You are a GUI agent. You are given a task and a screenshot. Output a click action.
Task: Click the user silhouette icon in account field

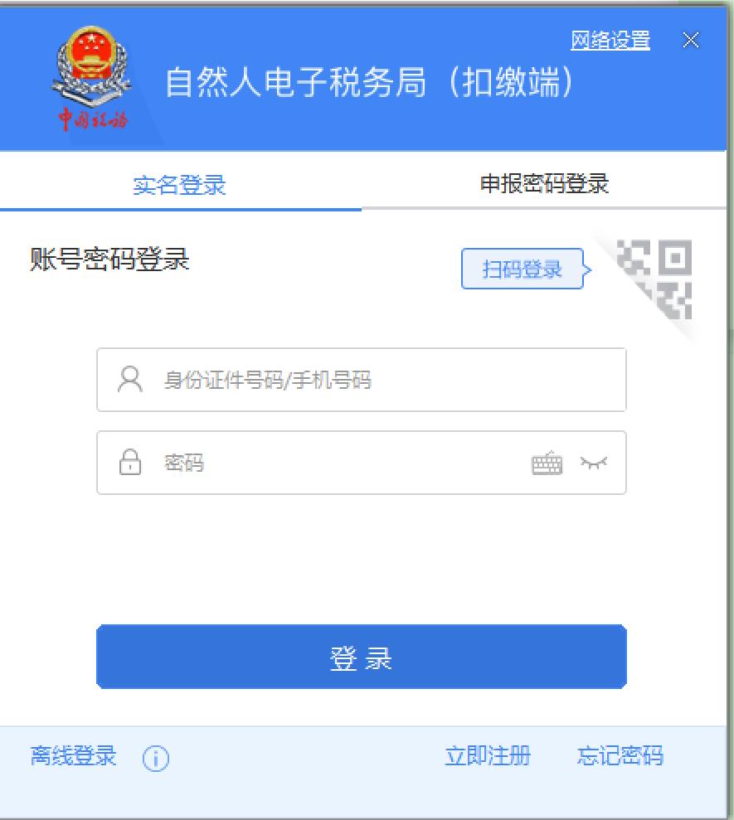(130, 379)
